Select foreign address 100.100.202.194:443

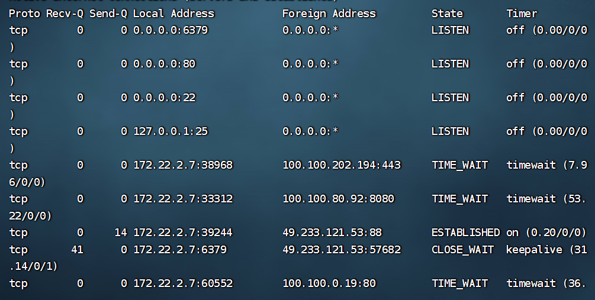click(x=342, y=165)
